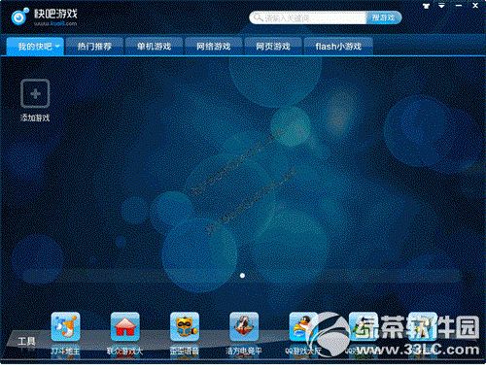Select the white page indicator dot
486x369 pixels.
tap(242, 276)
